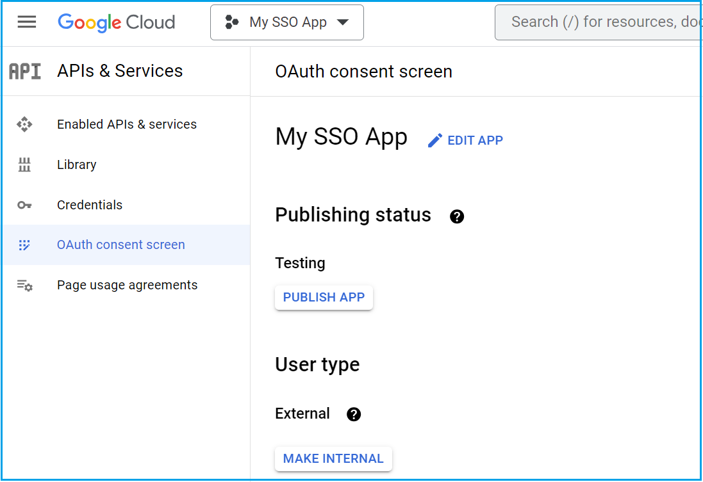Viewport: 703px width, 482px height.
Task: Open Page usage agreements
Action: point(126,285)
